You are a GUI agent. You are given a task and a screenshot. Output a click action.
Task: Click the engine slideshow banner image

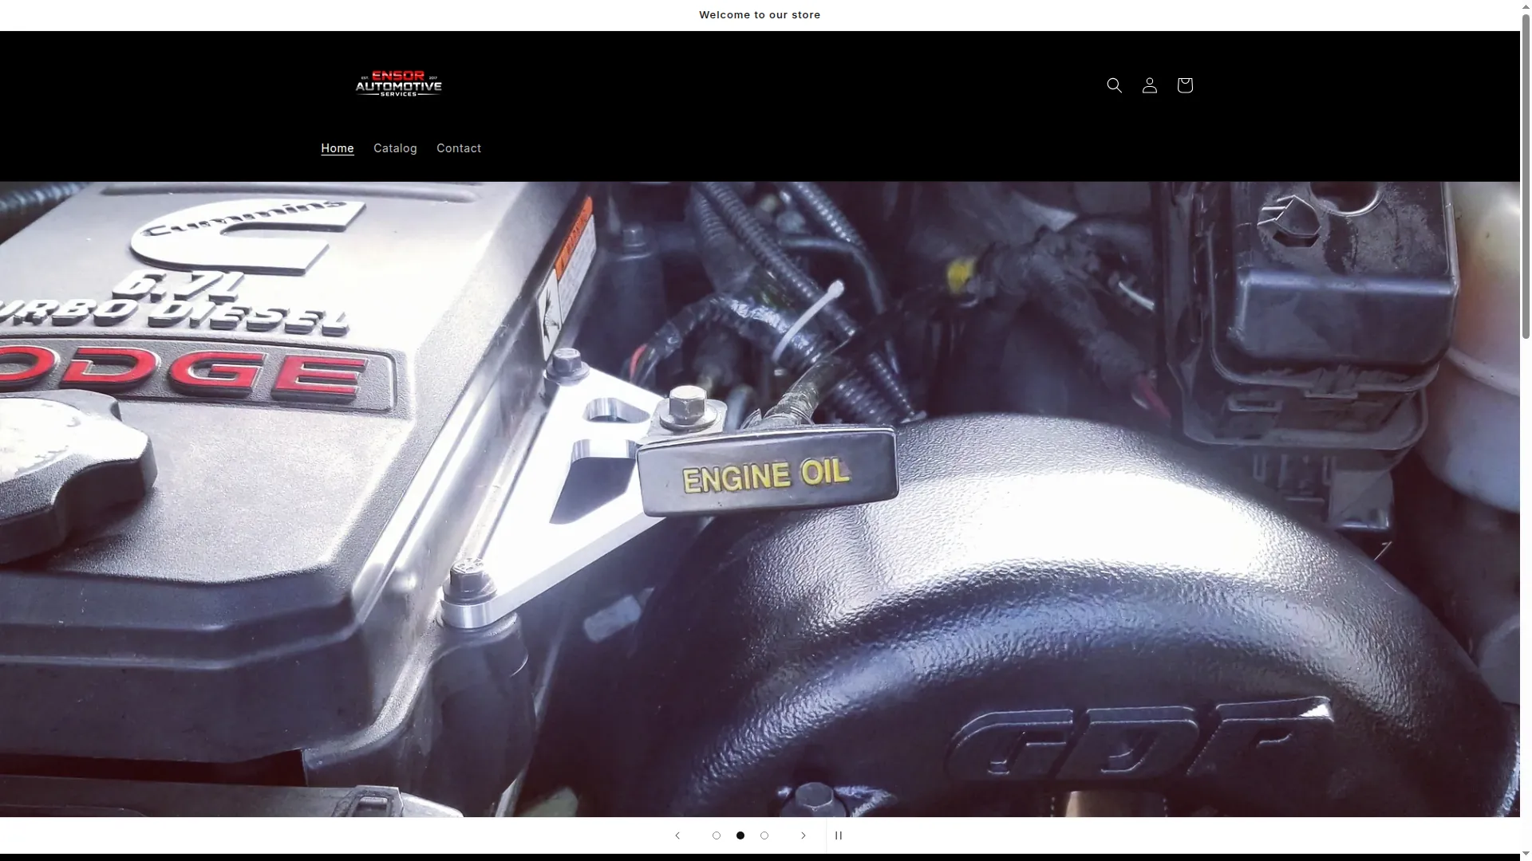point(760,499)
